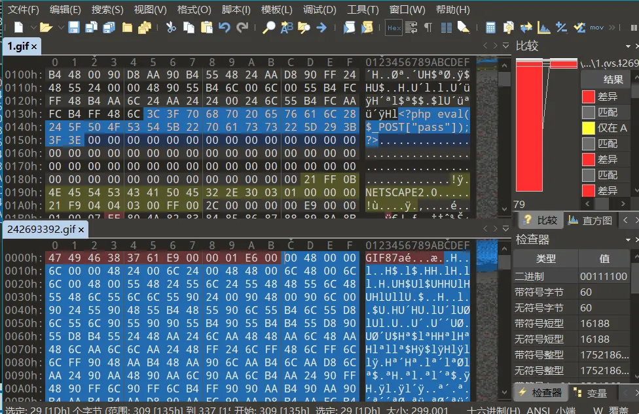This screenshot has height=414, width=639.
Task: Click the scissors Cut icon
Action: coord(171,27)
